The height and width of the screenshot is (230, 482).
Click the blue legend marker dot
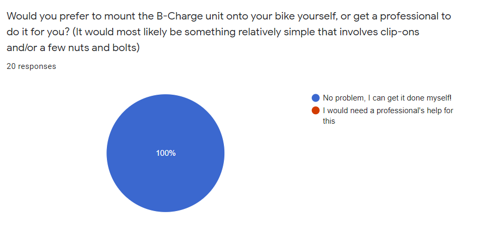pyautogui.click(x=316, y=98)
